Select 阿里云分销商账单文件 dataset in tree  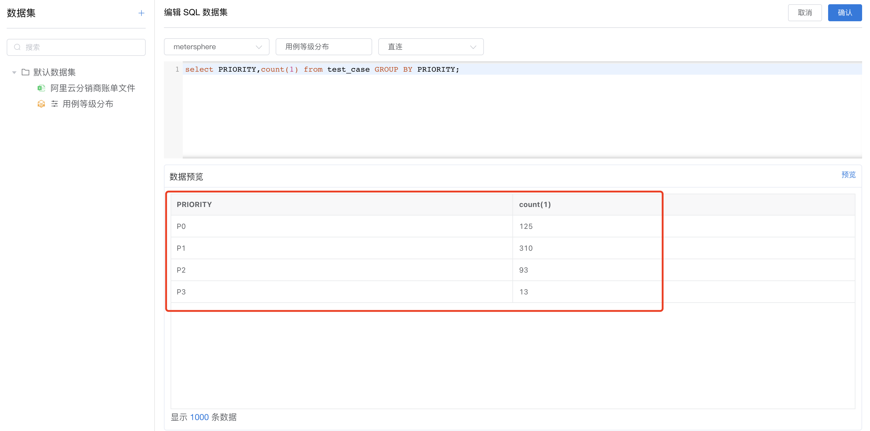pyautogui.click(x=93, y=88)
